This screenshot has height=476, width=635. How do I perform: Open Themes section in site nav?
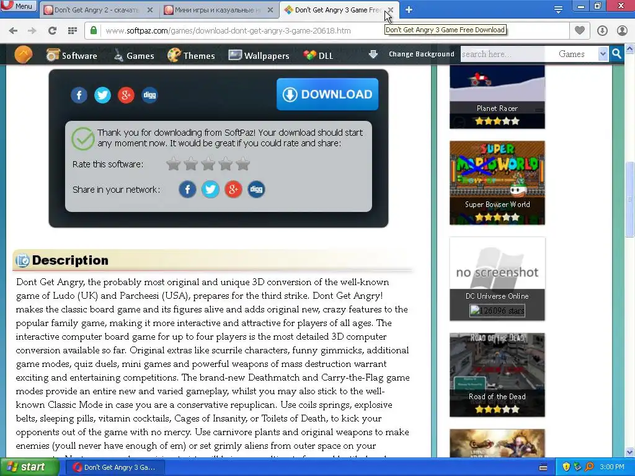[191, 55]
